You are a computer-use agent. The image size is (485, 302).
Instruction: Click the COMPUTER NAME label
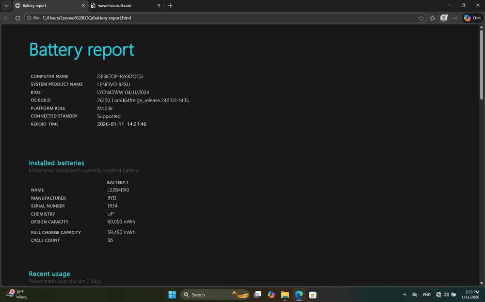coord(49,77)
